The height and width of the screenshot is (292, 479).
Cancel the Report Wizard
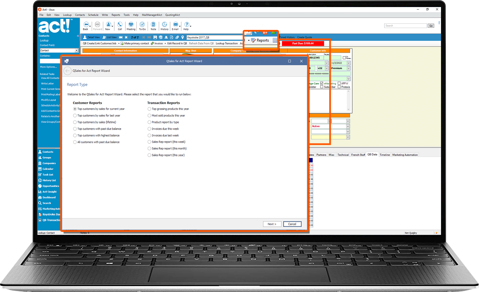tap(292, 224)
